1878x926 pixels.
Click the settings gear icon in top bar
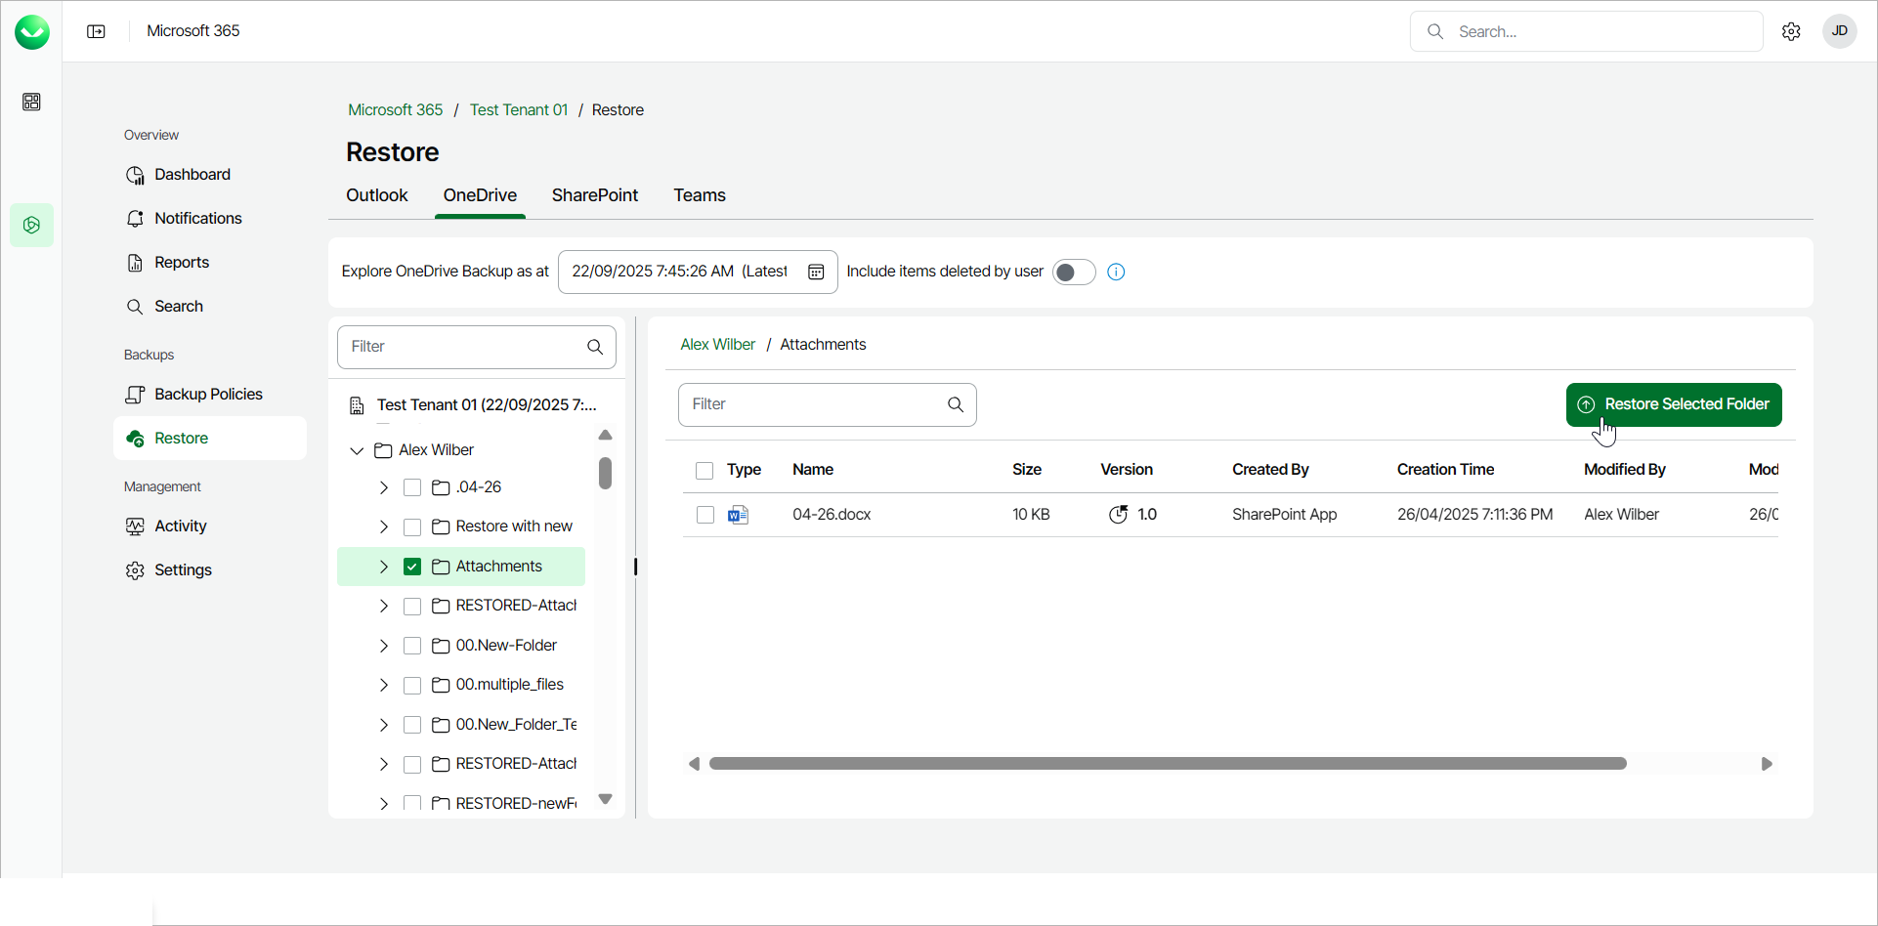[x=1791, y=31]
